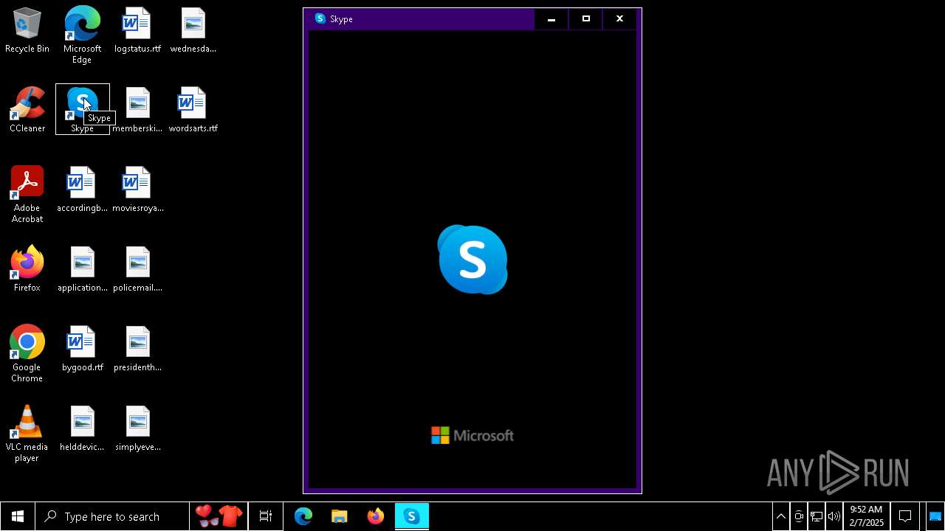Select the simplyeve... image file icon
Screen dimensions: 945x531
(x=137, y=428)
